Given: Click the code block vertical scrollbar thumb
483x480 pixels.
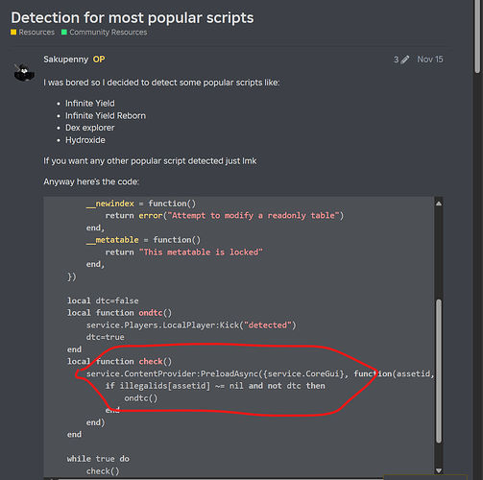Looking at the screenshot, I should [x=439, y=371].
